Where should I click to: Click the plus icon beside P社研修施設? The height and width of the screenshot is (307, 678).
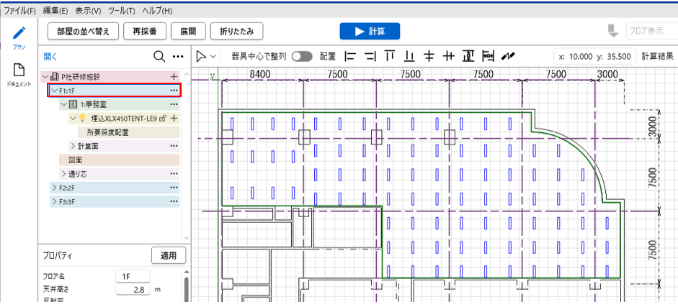(x=173, y=76)
